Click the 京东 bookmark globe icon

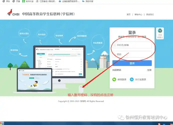(4, 1)
